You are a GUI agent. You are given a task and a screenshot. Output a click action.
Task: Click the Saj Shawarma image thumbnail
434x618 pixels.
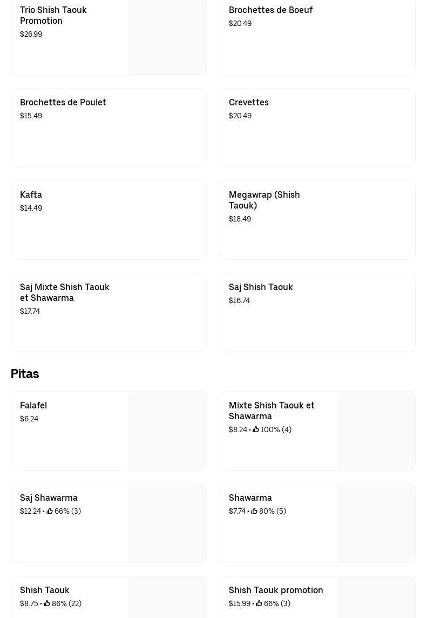(x=167, y=523)
